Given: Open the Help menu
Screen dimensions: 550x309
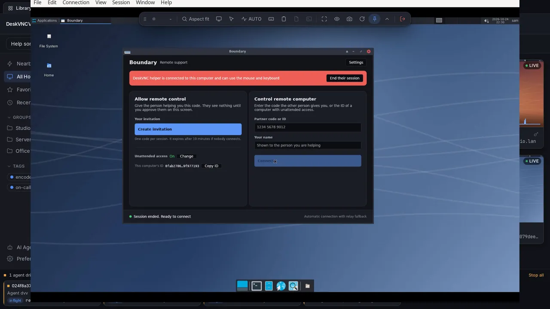Looking at the screenshot, I should (x=166, y=3).
